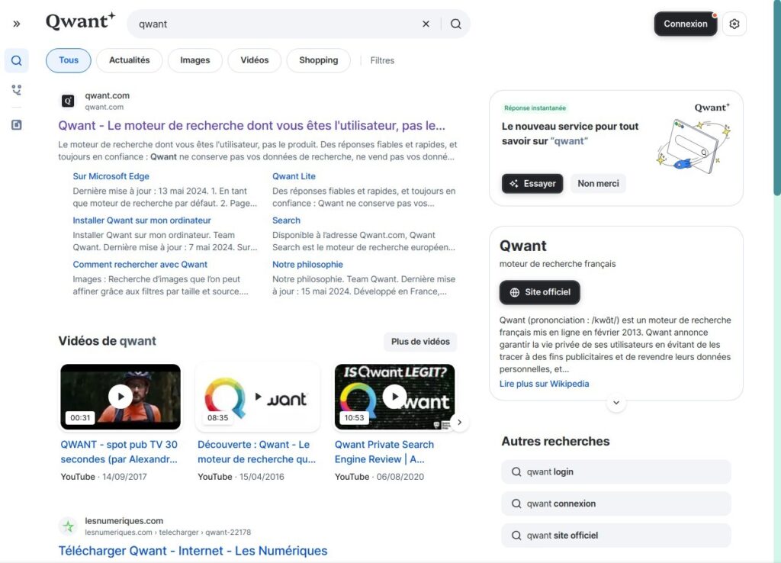781x563 pixels.
Task: Play the Is Qwant Legit video
Action: tap(394, 397)
